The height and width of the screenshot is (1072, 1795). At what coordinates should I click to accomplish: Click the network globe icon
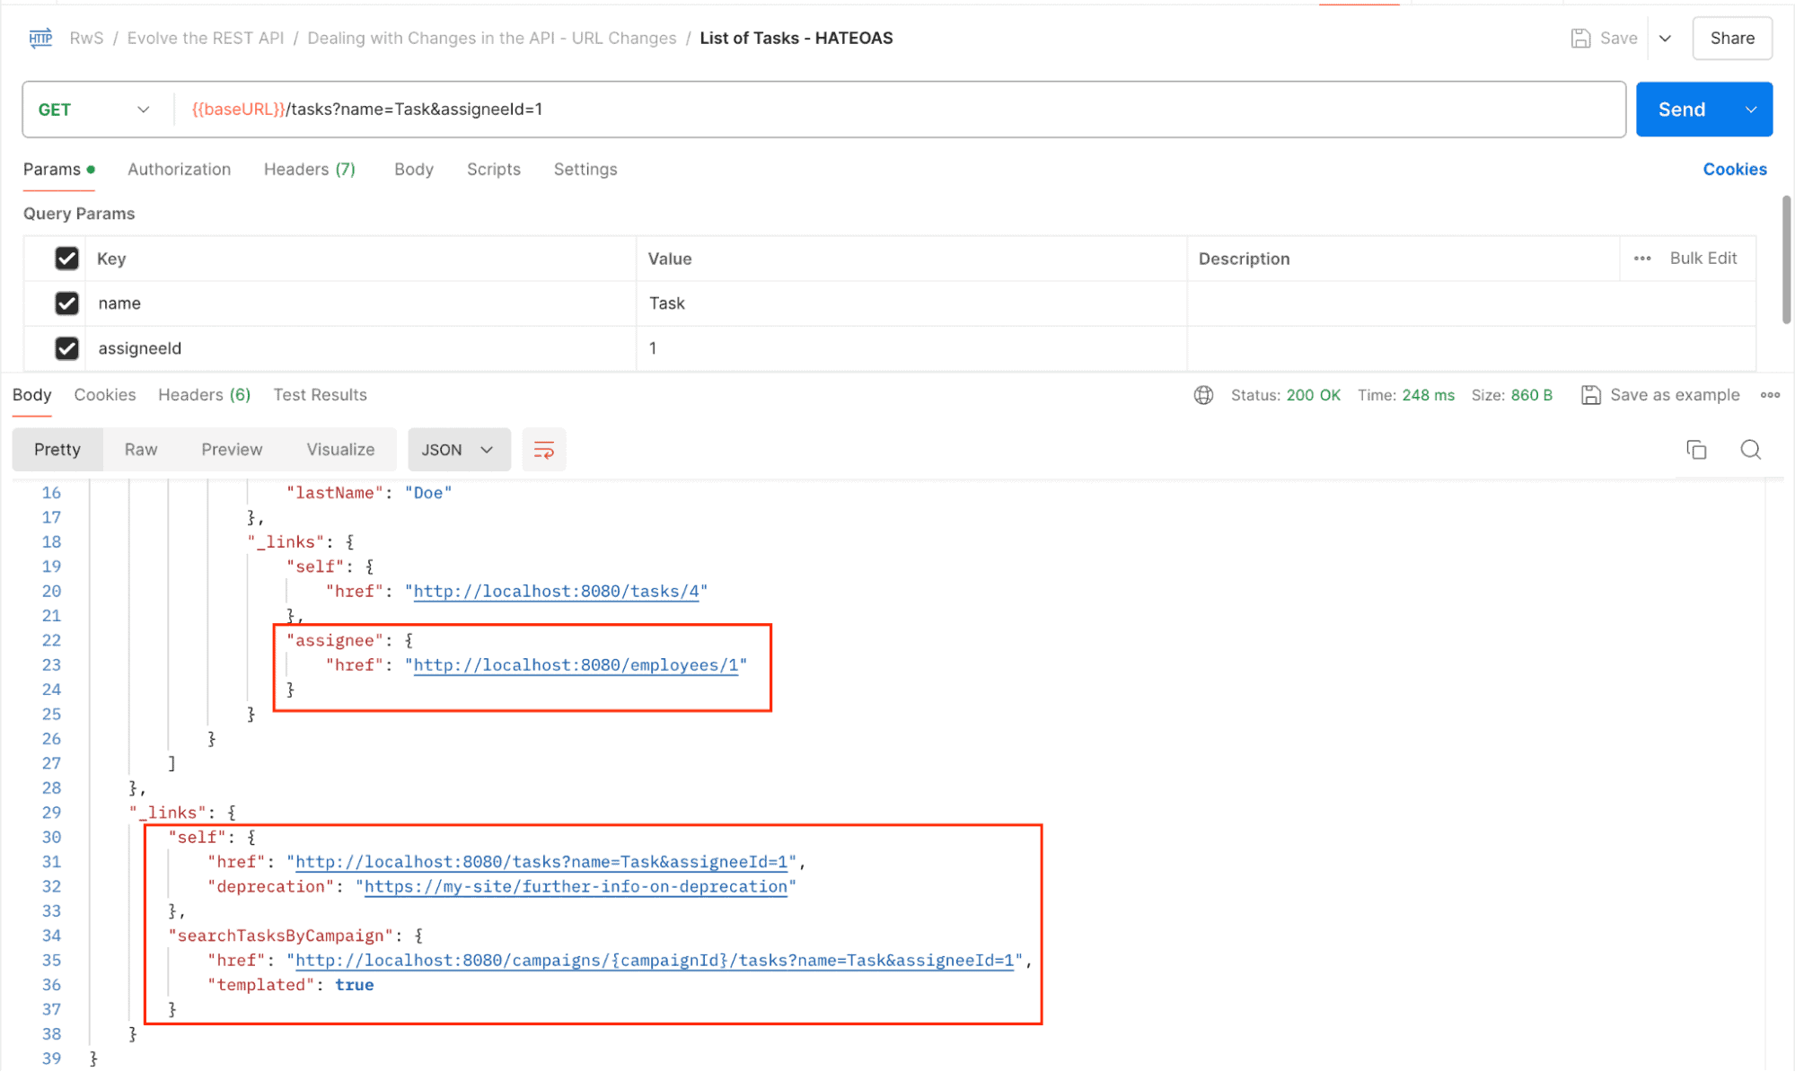[x=1203, y=395]
